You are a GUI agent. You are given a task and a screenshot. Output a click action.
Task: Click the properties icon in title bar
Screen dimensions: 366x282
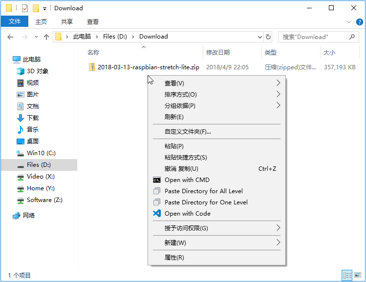coord(25,8)
